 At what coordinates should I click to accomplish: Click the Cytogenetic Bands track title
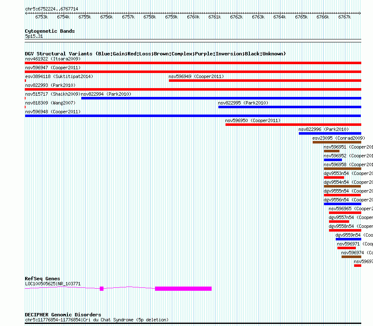(50, 31)
